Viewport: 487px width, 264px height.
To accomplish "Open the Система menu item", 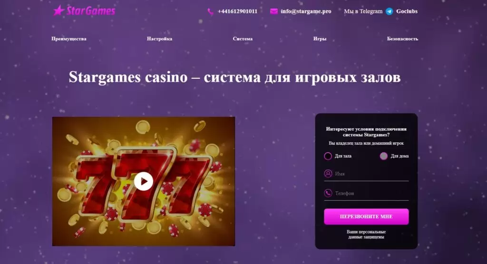I will [x=243, y=39].
